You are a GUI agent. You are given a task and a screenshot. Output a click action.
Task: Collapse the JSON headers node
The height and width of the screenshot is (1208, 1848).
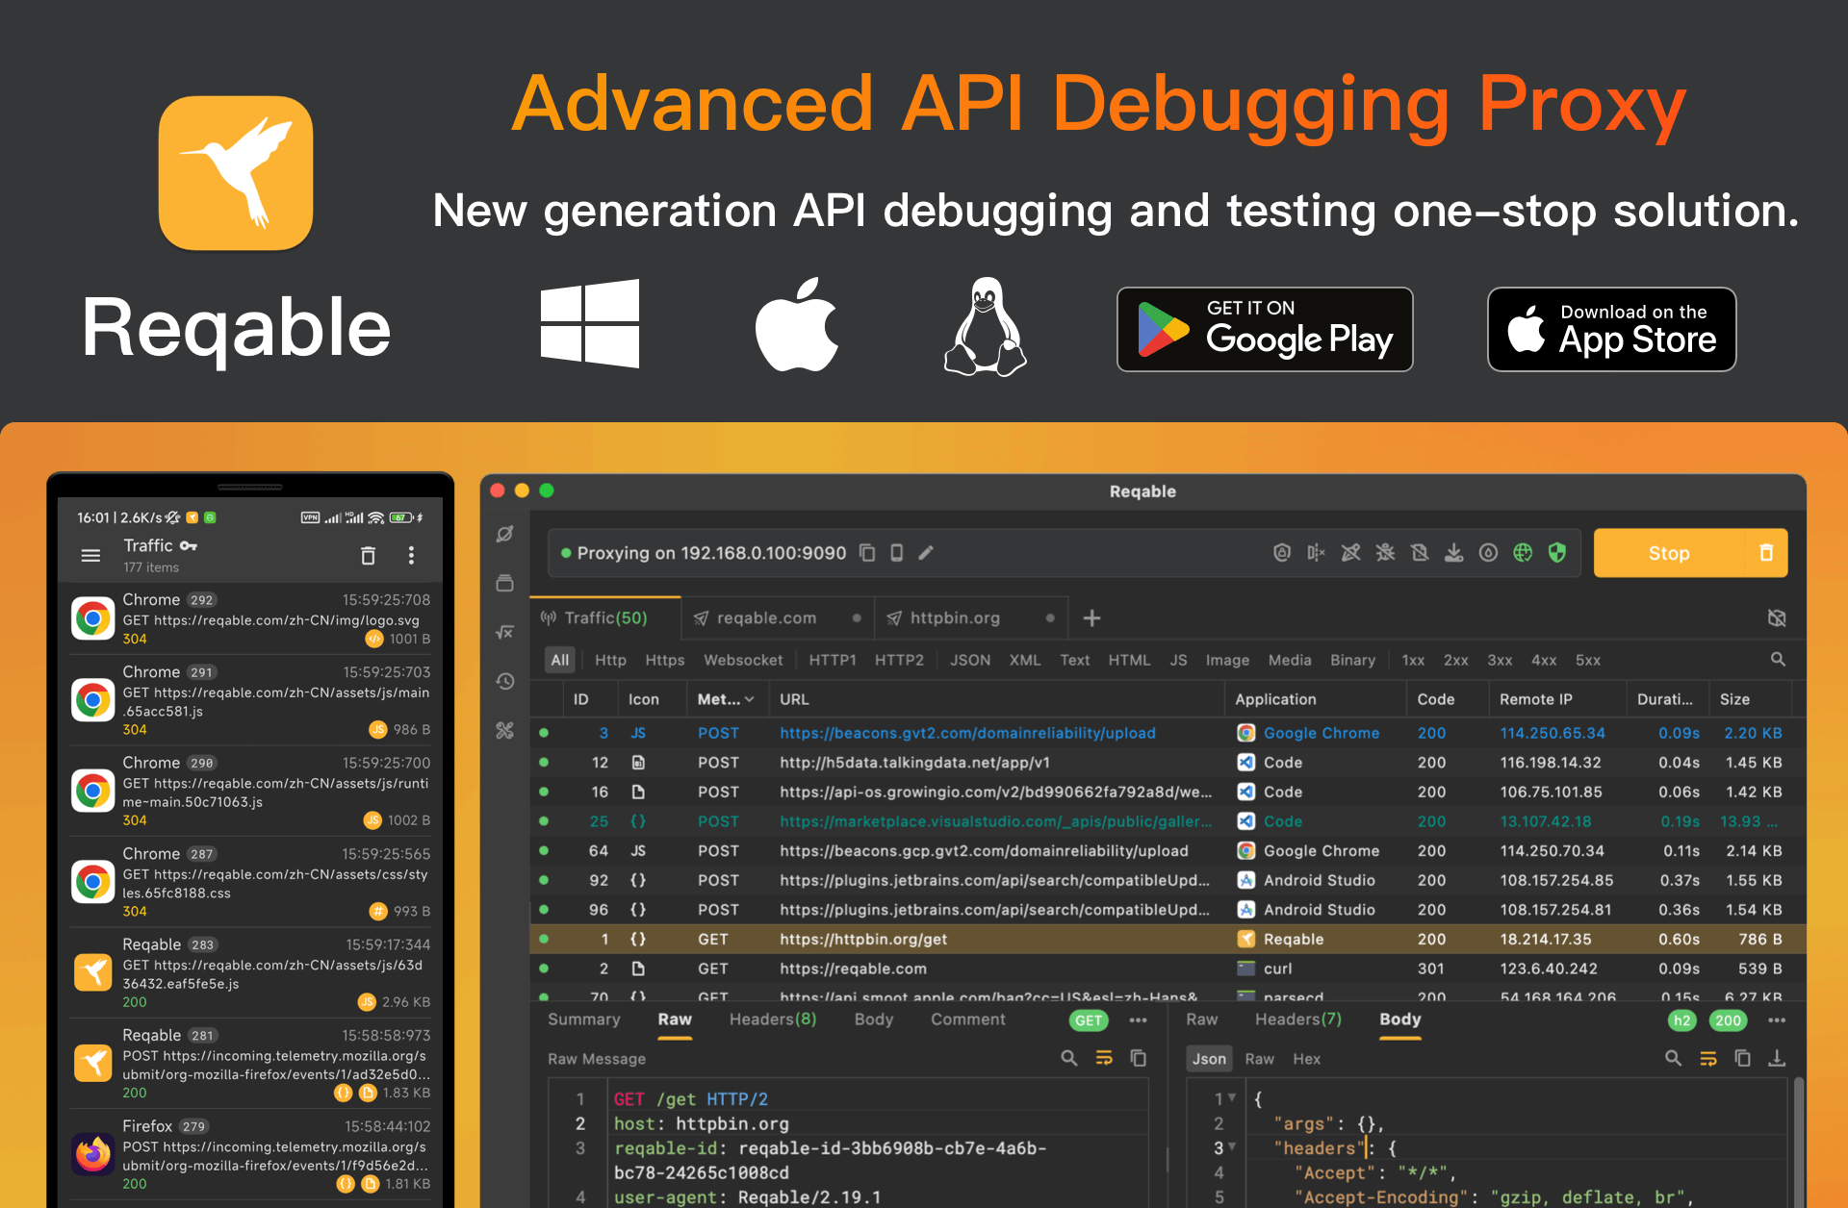(1232, 1146)
